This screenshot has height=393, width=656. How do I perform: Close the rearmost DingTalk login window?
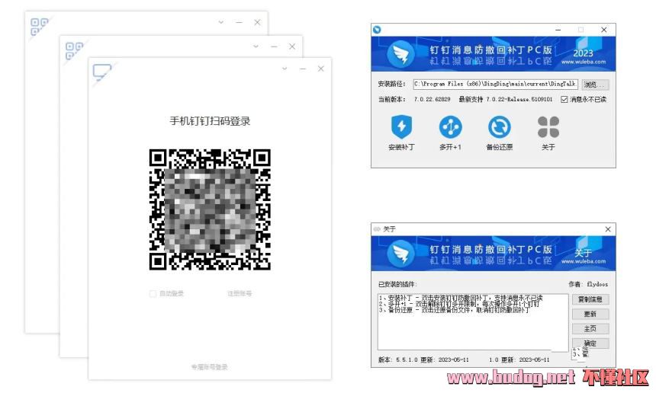[x=257, y=22]
